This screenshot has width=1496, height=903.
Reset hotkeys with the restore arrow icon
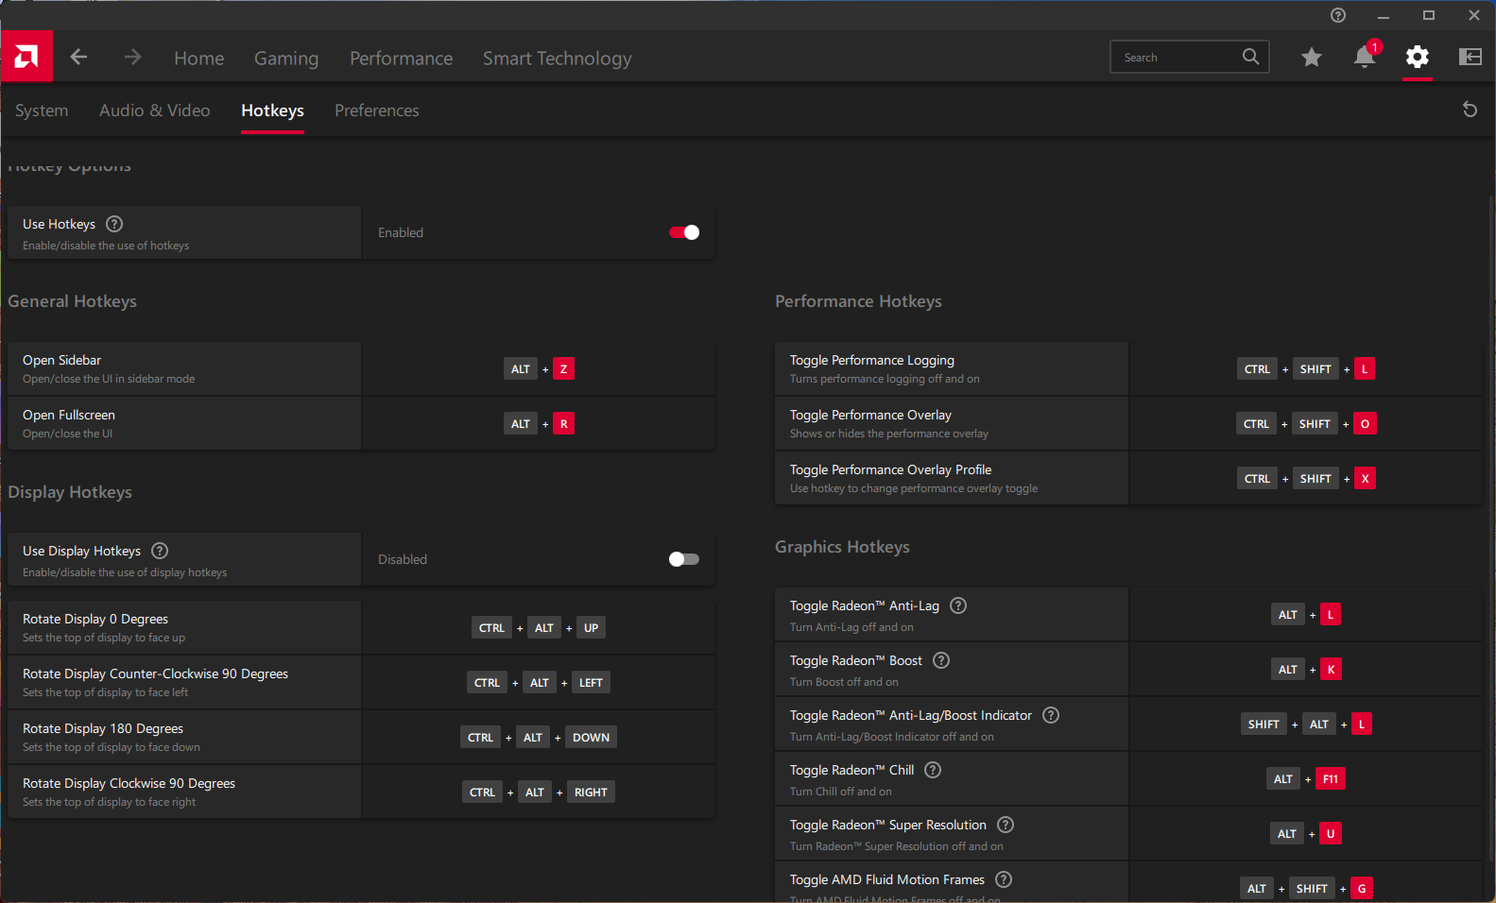[x=1470, y=110]
